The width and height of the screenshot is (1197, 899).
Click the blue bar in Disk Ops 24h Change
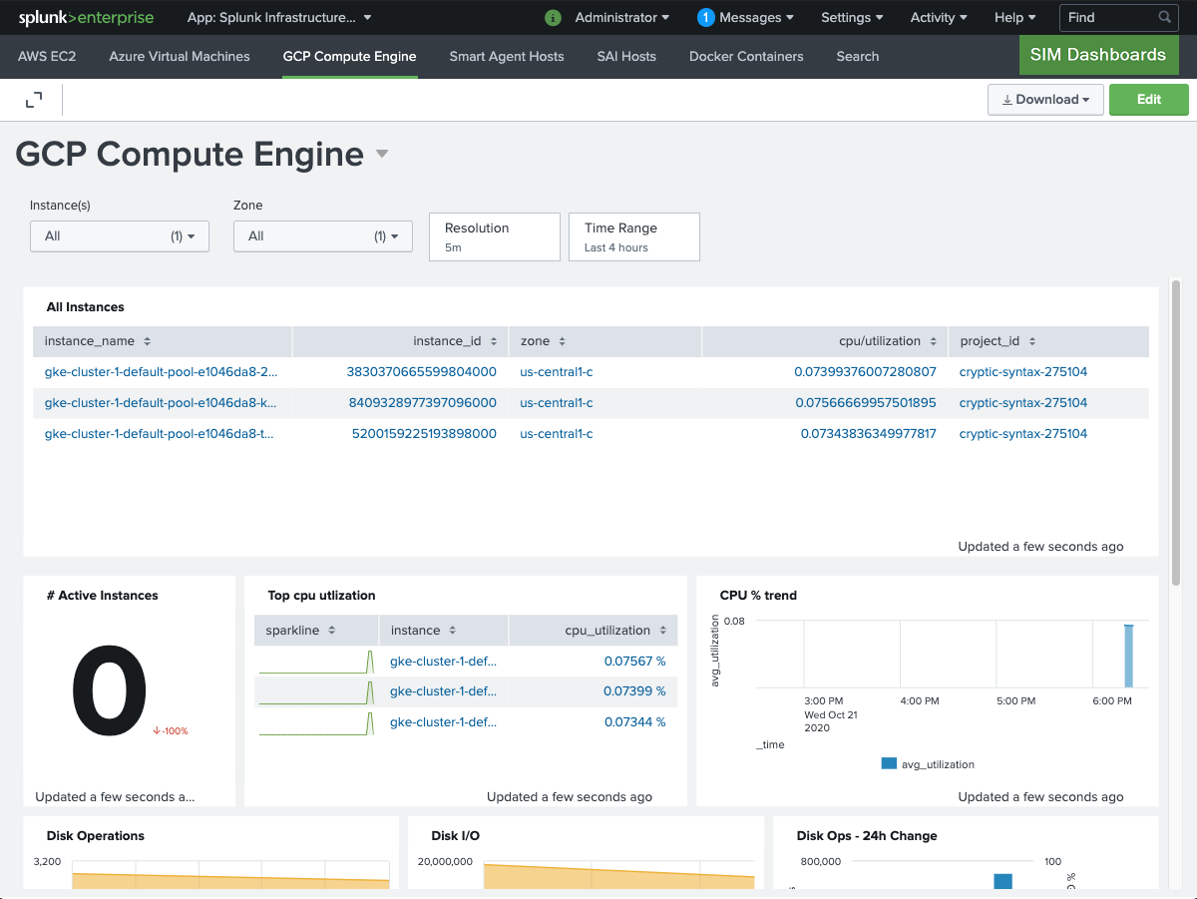click(1003, 881)
